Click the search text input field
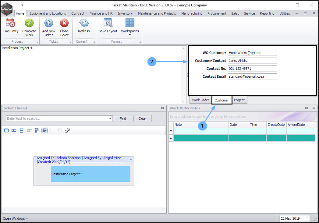 (57, 119)
